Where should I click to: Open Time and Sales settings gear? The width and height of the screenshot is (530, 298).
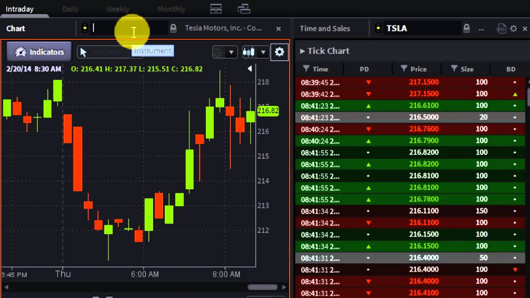click(513, 29)
